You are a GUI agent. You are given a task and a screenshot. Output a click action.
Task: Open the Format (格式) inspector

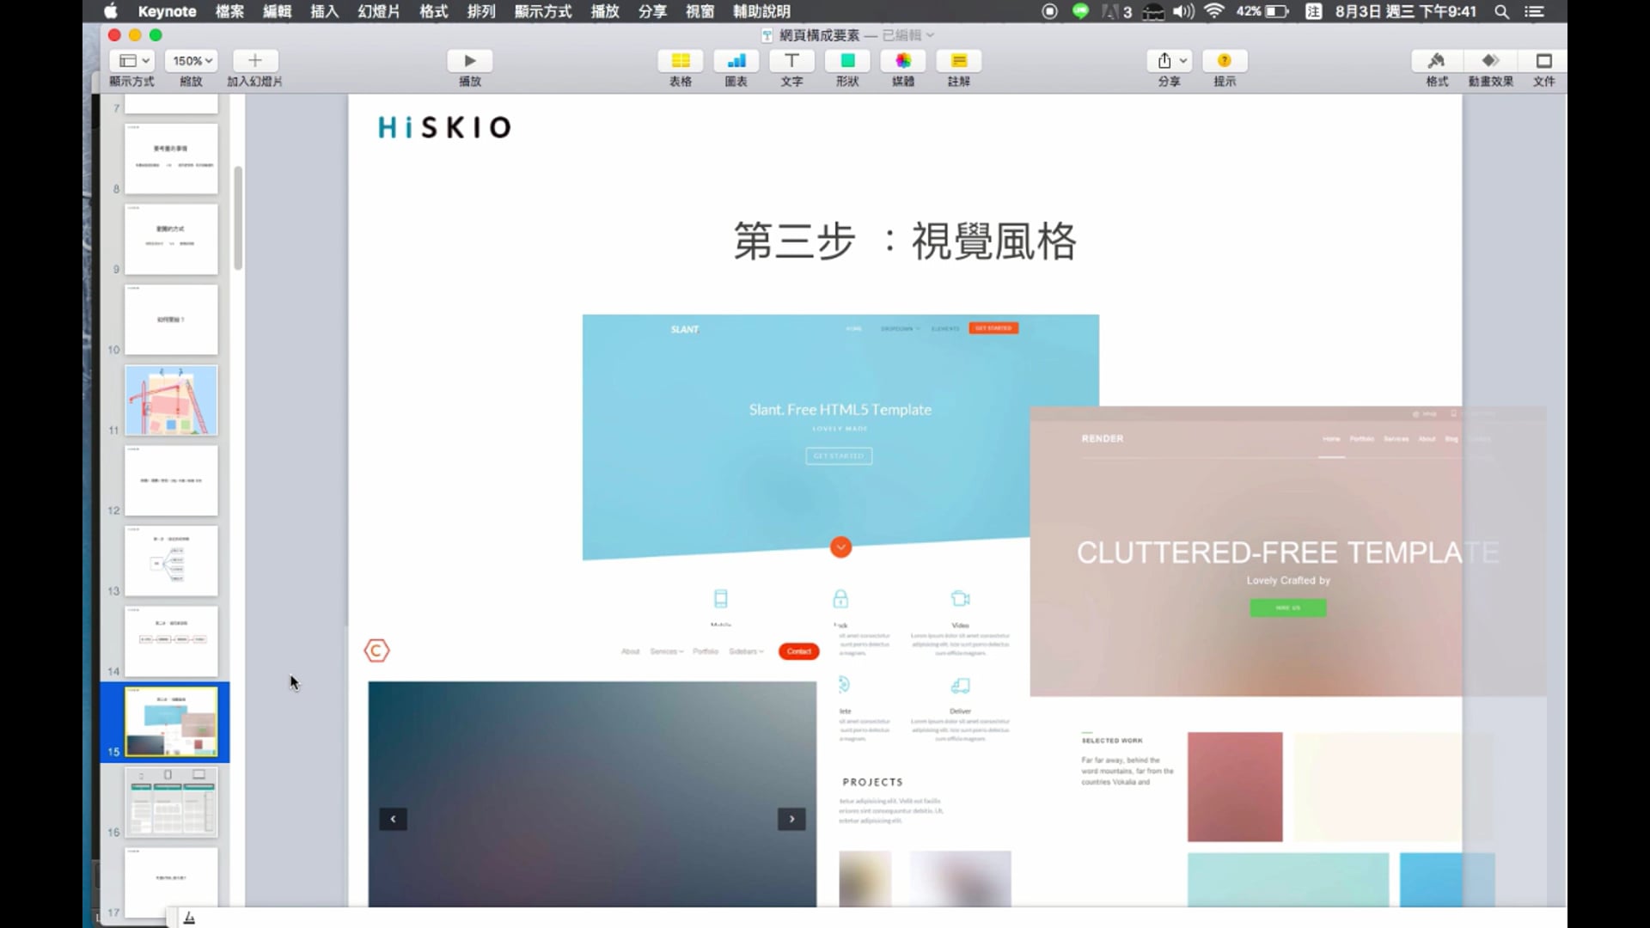click(1436, 61)
